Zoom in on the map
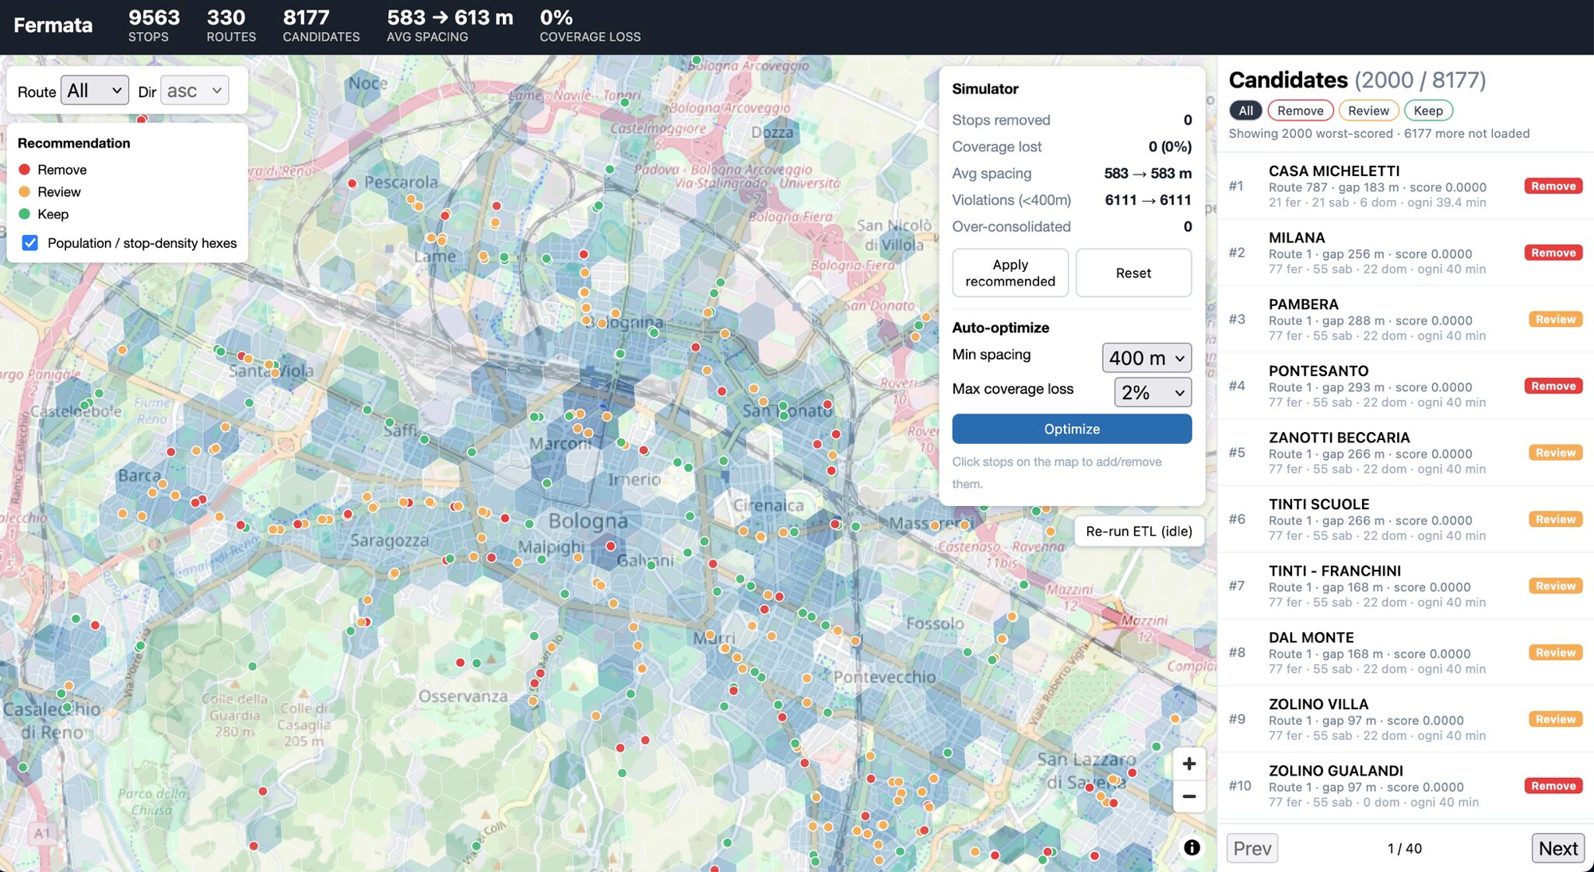 click(1188, 764)
